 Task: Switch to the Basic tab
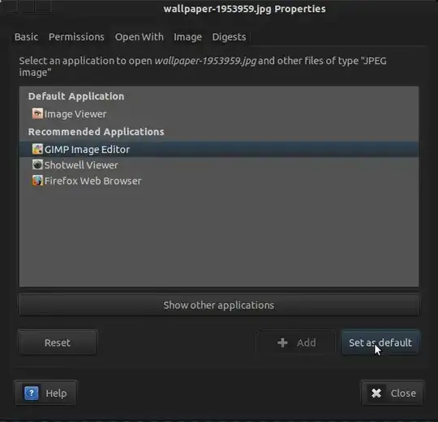(x=26, y=36)
